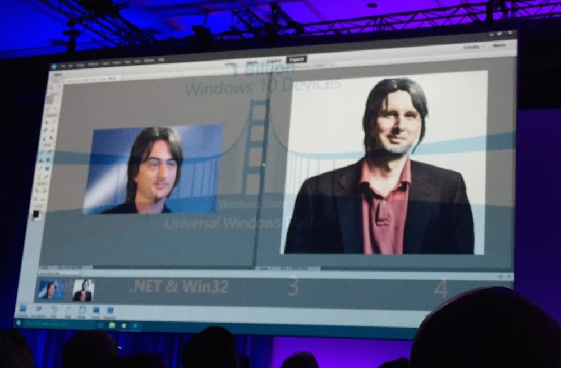
Task: Select the Expert mode tab
Action: pyautogui.click(x=297, y=59)
